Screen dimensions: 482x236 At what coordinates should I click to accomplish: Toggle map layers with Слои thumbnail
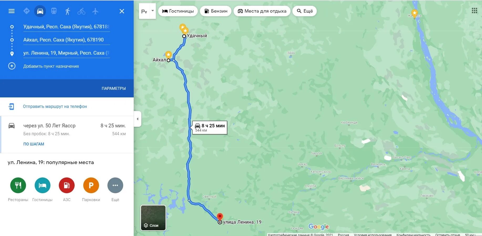click(153, 218)
